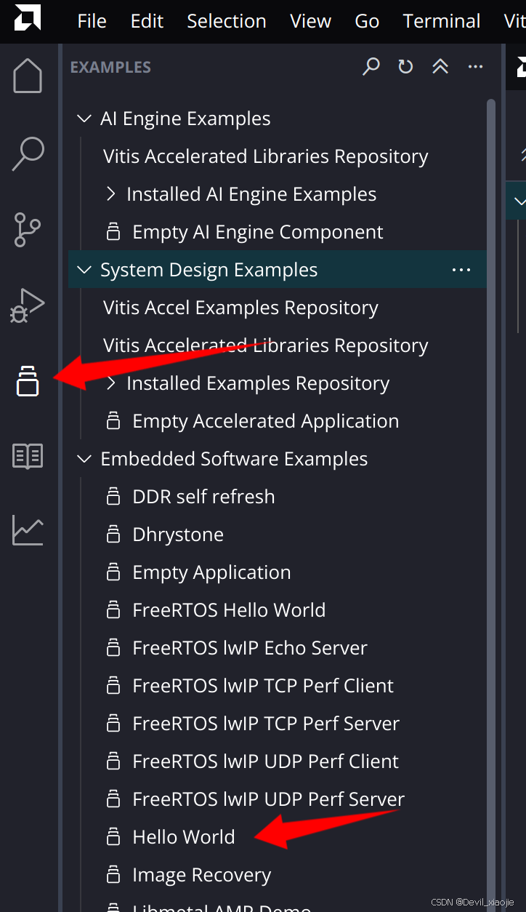The height and width of the screenshot is (912, 526).
Task: Select Vitis Accelerated Libraries Repository under AI Engine
Action: 266,156
